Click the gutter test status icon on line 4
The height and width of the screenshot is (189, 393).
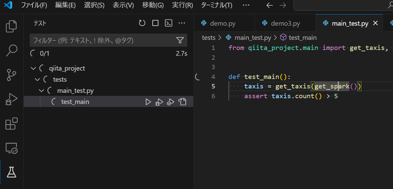197,77
